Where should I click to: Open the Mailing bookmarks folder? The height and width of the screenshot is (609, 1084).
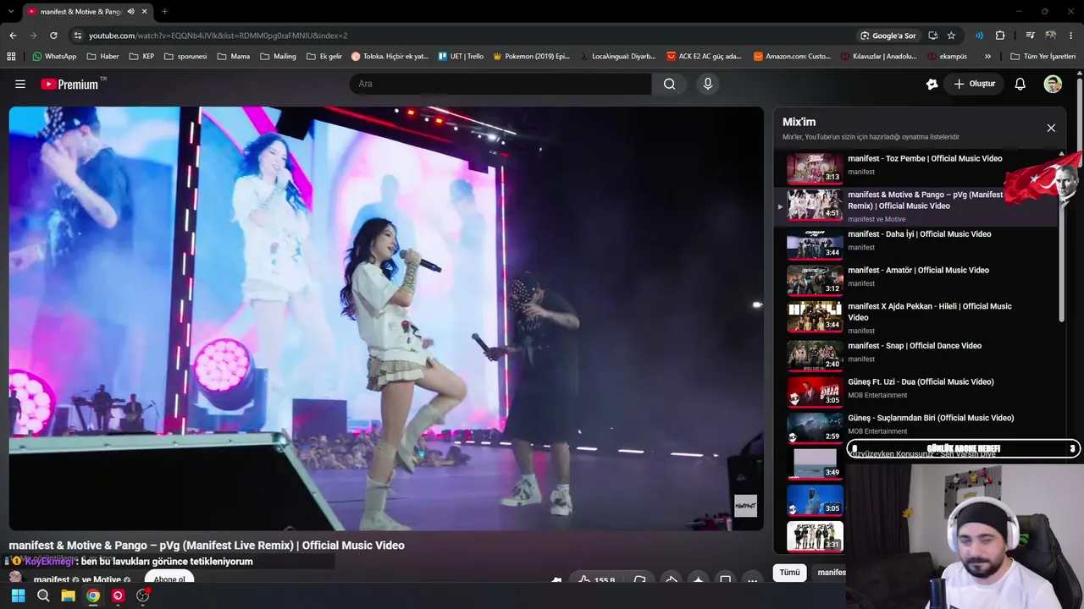coord(278,57)
